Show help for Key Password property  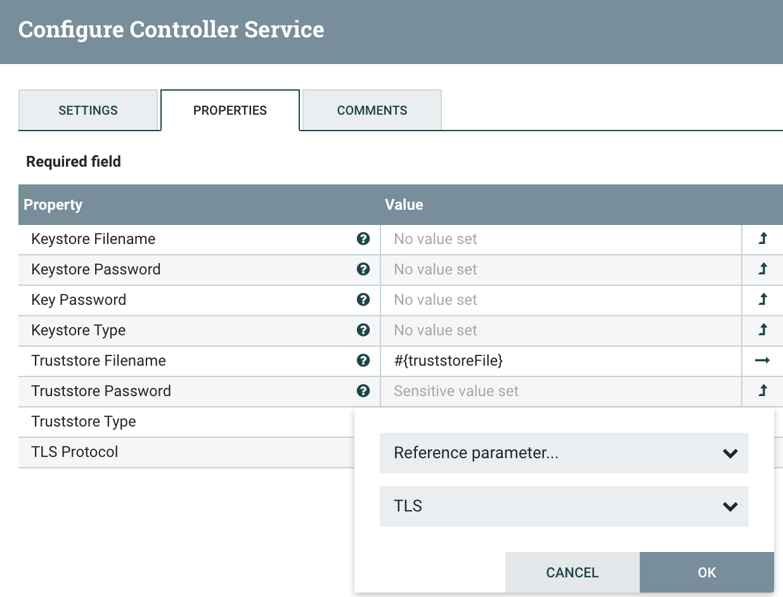363,300
